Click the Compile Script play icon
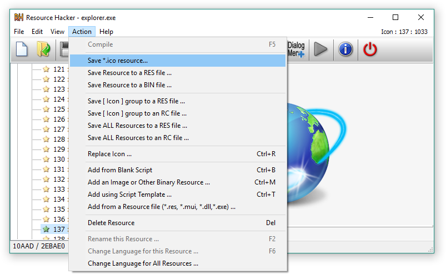Viewport: 446px width, 274px height. click(x=320, y=49)
